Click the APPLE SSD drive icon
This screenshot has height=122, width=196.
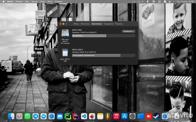point(65,33)
